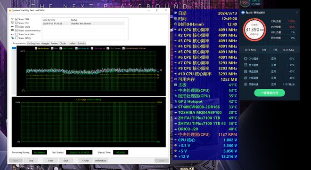Open Preferences in the stability test window
The image size is (311, 170).
click(x=101, y=161)
